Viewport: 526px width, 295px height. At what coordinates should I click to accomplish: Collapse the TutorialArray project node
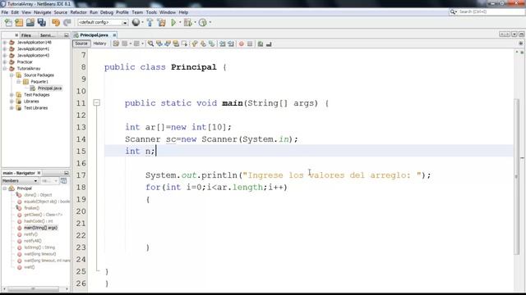[5, 69]
